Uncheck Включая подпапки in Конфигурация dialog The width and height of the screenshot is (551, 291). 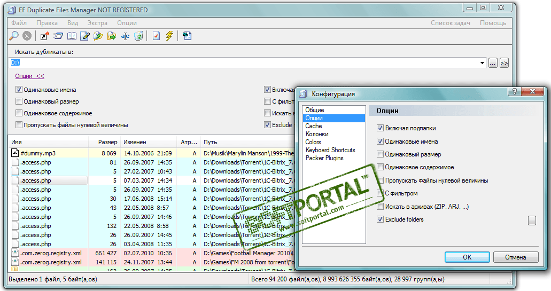[x=380, y=128]
